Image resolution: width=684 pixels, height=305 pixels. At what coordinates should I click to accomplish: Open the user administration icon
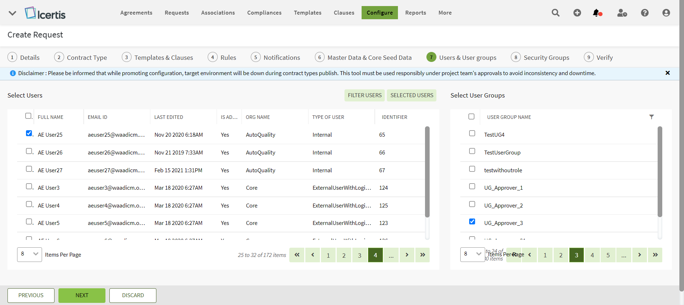point(622,13)
